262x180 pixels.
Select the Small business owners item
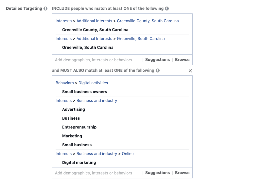tap(84, 92)
